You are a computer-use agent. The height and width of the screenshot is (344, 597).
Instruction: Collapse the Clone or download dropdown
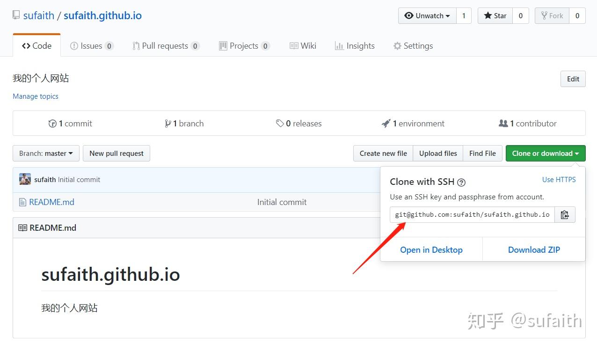[x=546, y=153]
